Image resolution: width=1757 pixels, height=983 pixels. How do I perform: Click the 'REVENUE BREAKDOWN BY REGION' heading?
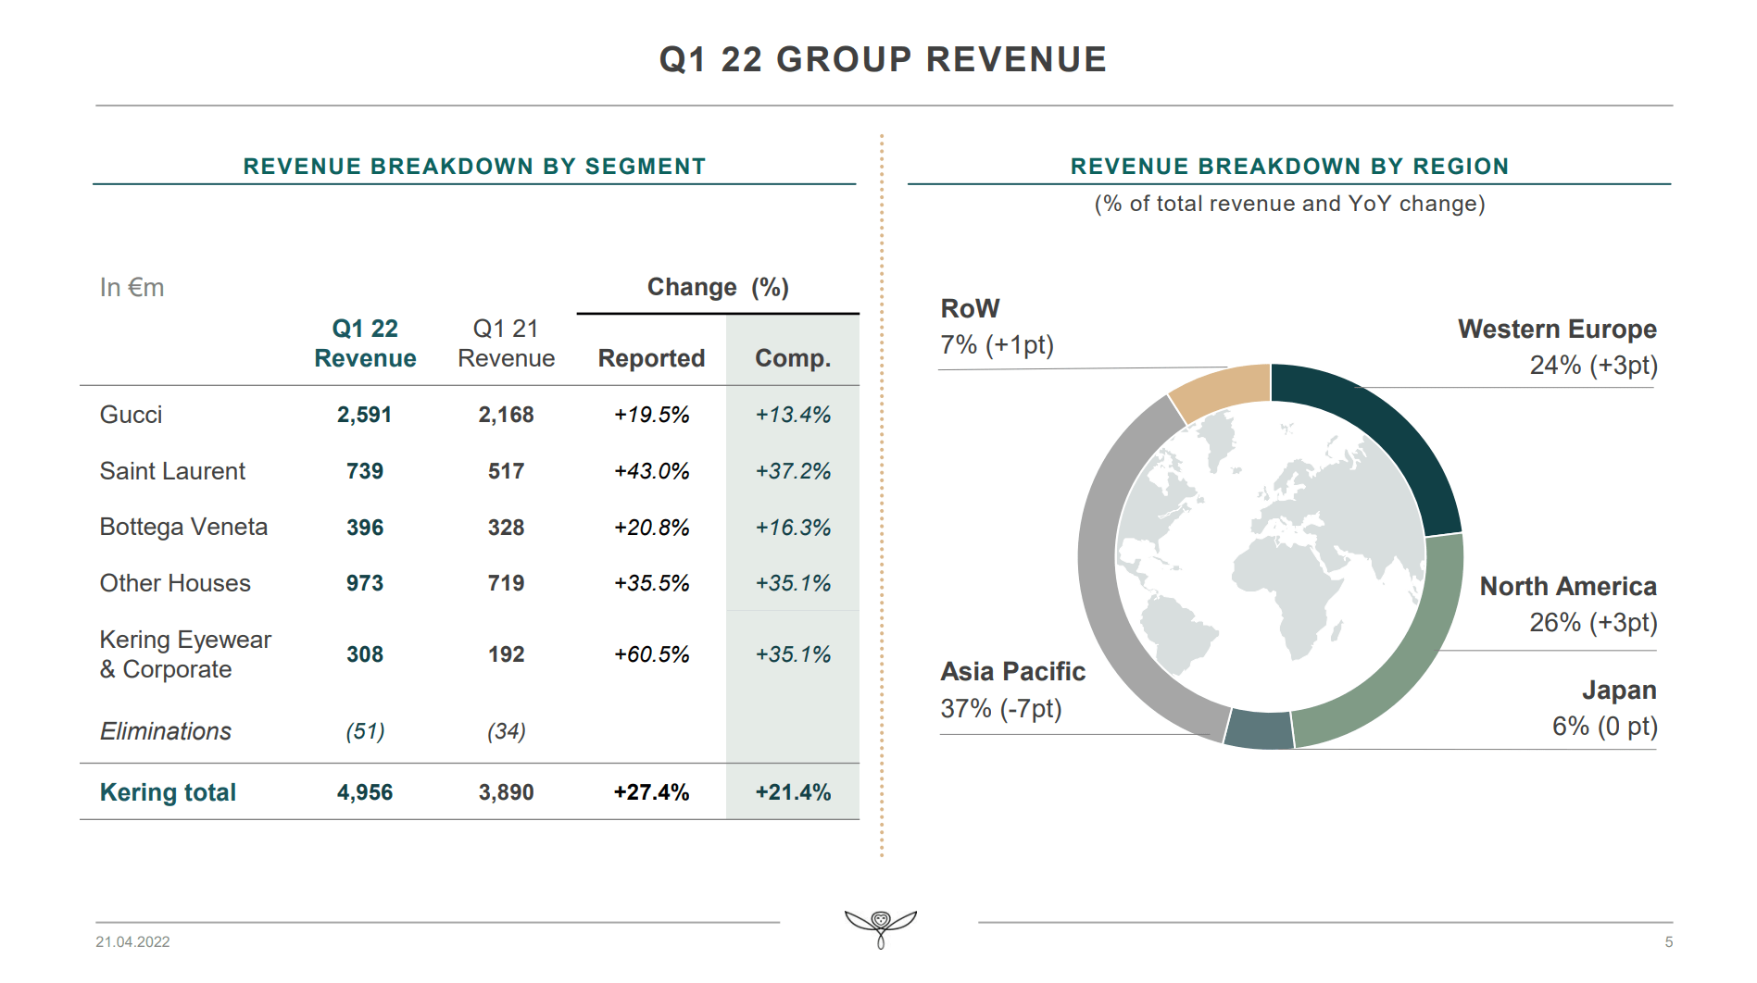pos(1289,167)
